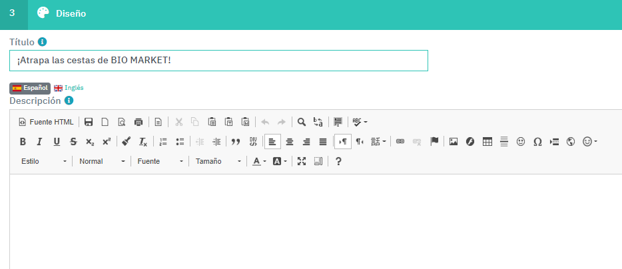Click the Preview document icon
The image size is (622, 269).
pyautogui.click(x=122, y=122)
